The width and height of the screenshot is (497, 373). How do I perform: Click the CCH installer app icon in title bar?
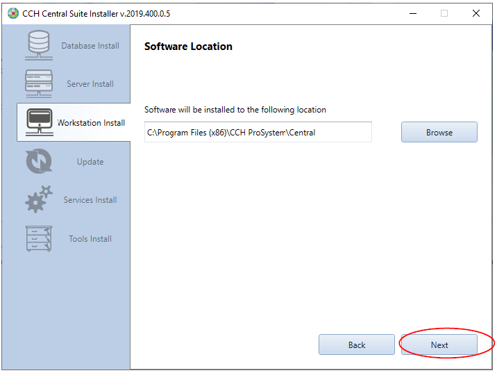(13, 13)
